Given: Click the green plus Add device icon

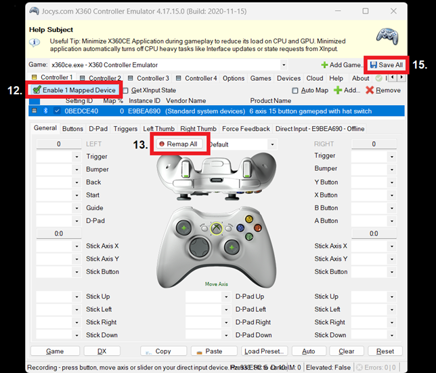Looking at the screenshot, I should click(x=338, y=90).
